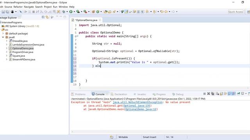
Task: Click the Quick Access search field
Action: pos(236,12)
